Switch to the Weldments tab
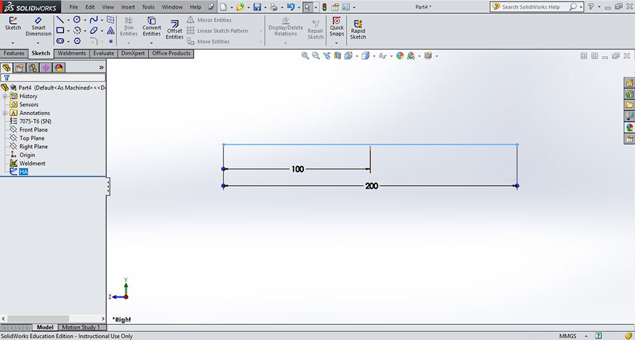 (72, 53)
